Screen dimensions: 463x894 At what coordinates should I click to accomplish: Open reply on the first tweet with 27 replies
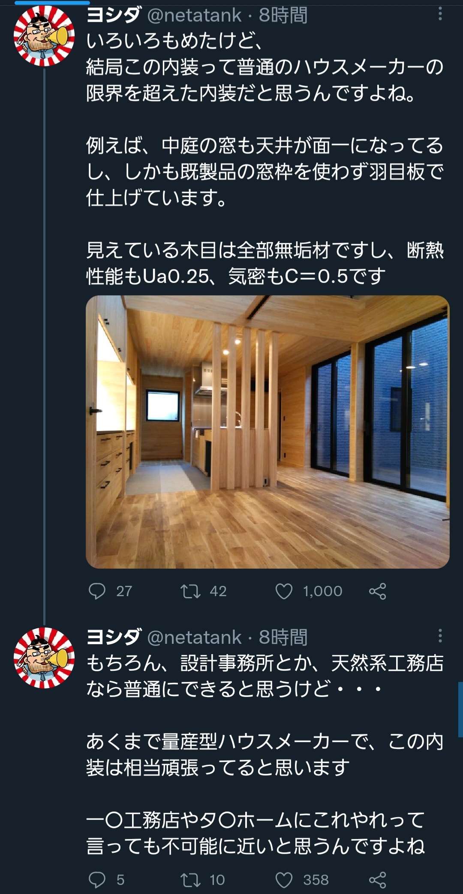click(97, 591)
